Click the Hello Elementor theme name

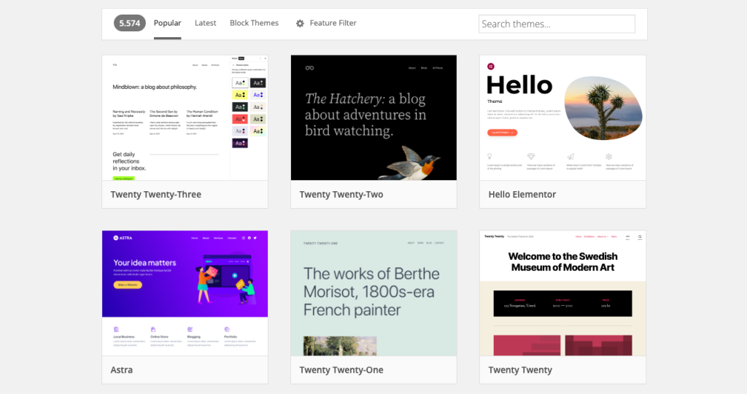(x=522, y=194)
